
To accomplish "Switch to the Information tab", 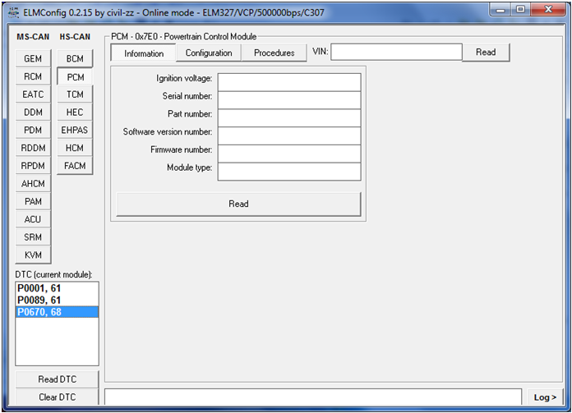I will pyautogui.click(x=144, y=53).
